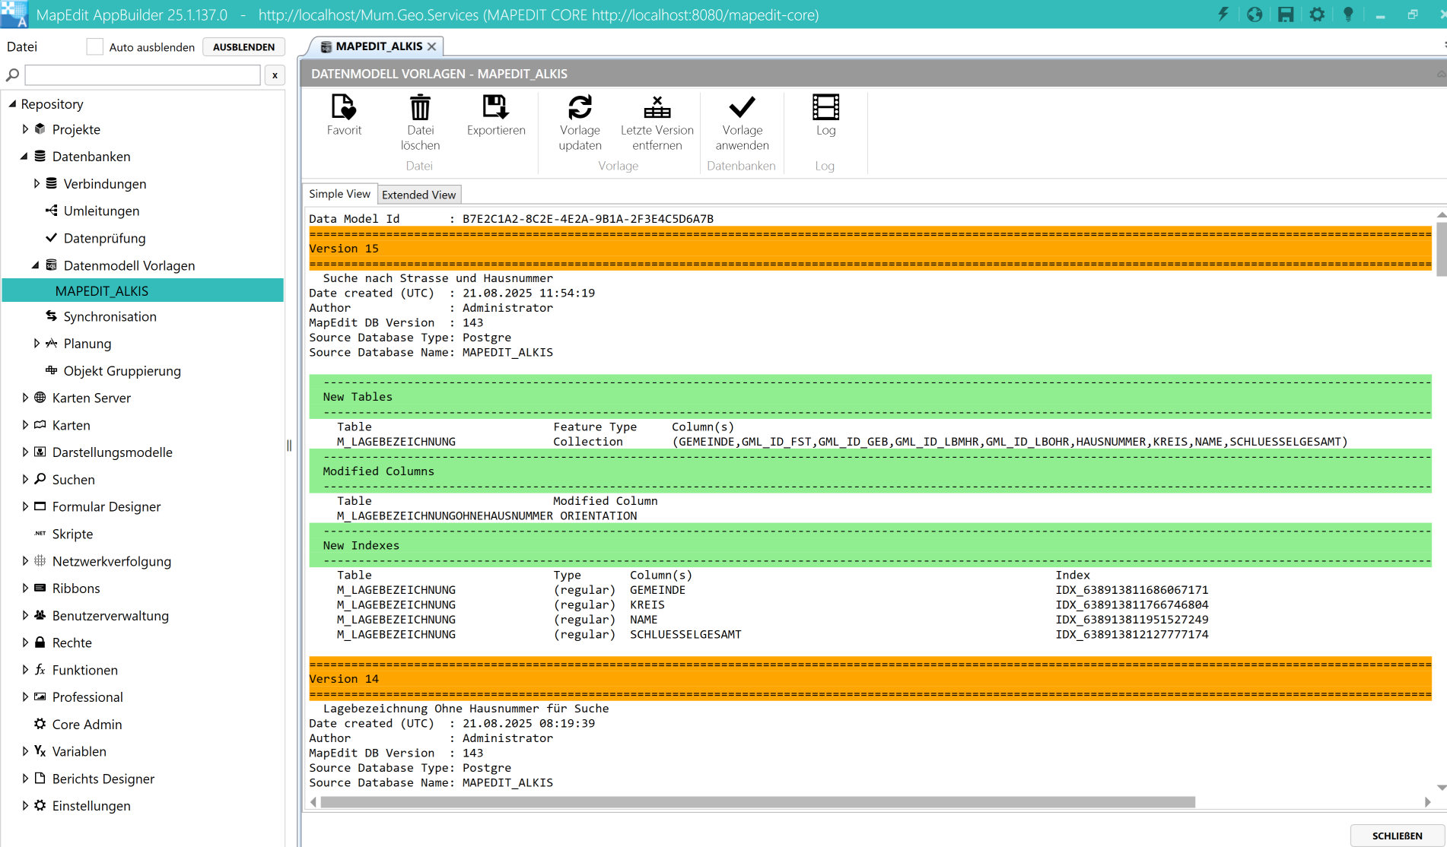The image size is (1447, 847).
Task: Expand the Verbindungen node
Action: [37, 184]
